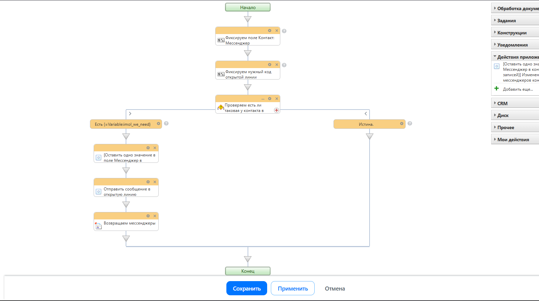This screenshot has height=301, width=539.
Task: Delete the 'Фиксируем нужный код' block
Action: point(277,65)
